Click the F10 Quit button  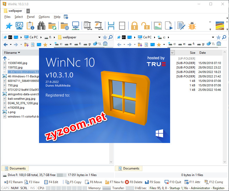pyautogui.click(x=173, y=182)
